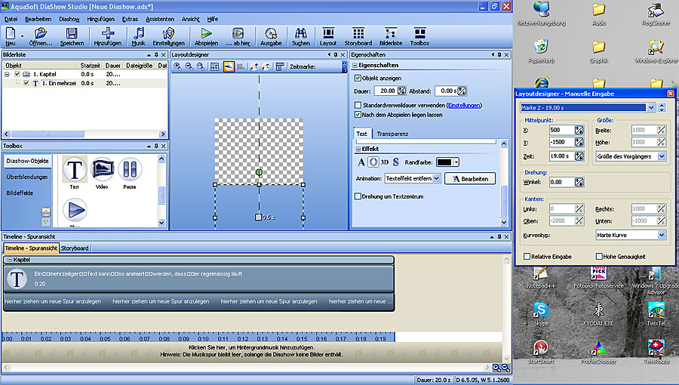The width and height of the screenshot is (679, 385).
Task: Open the Extras menu
Action: [x=131, y=17]
